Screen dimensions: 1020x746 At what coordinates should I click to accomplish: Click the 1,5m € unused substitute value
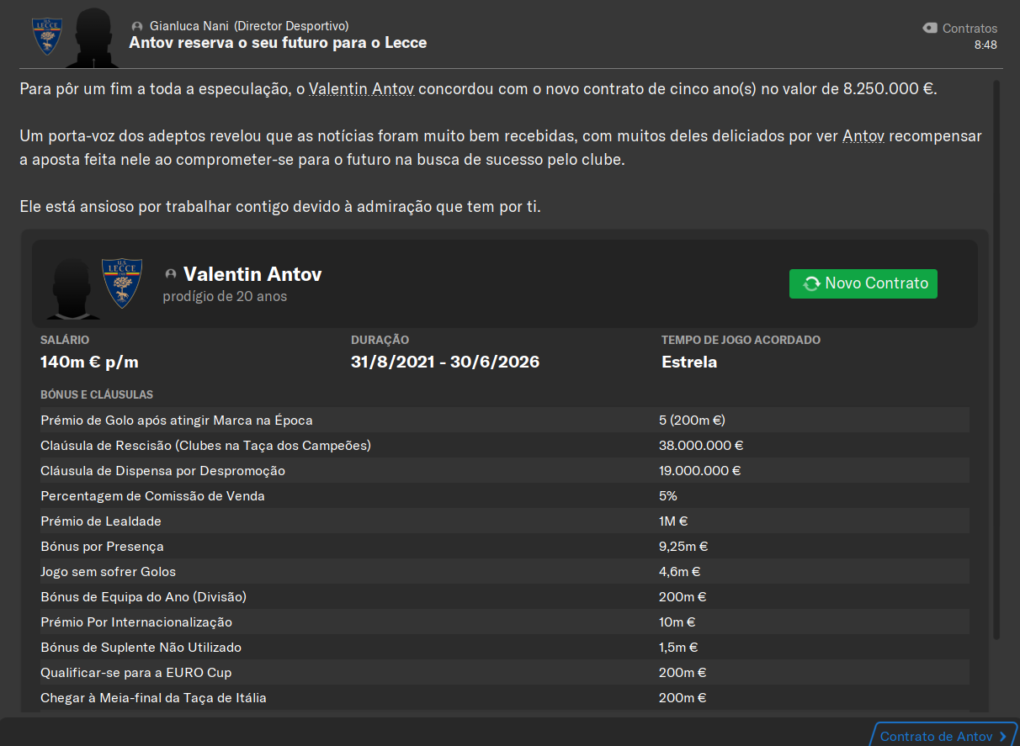679,647
